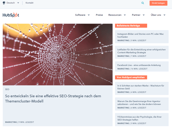Open the 9 Erkenntnisse aus der Psychologie article
The image size is (172, 128).
point(142,119)
